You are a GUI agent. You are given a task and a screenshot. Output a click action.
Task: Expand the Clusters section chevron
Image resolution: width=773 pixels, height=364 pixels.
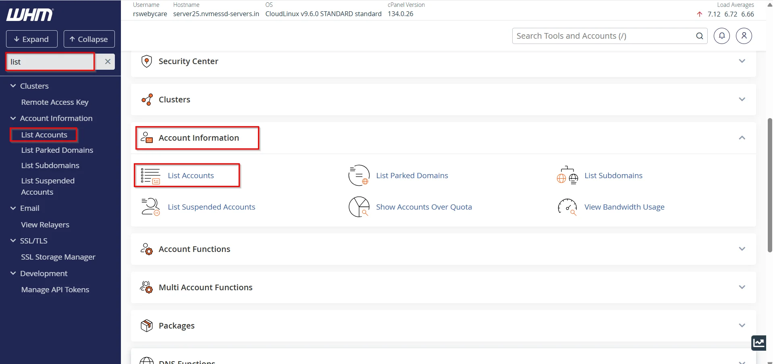[742, 99]
